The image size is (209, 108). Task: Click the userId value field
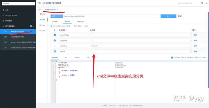point(140,51)
